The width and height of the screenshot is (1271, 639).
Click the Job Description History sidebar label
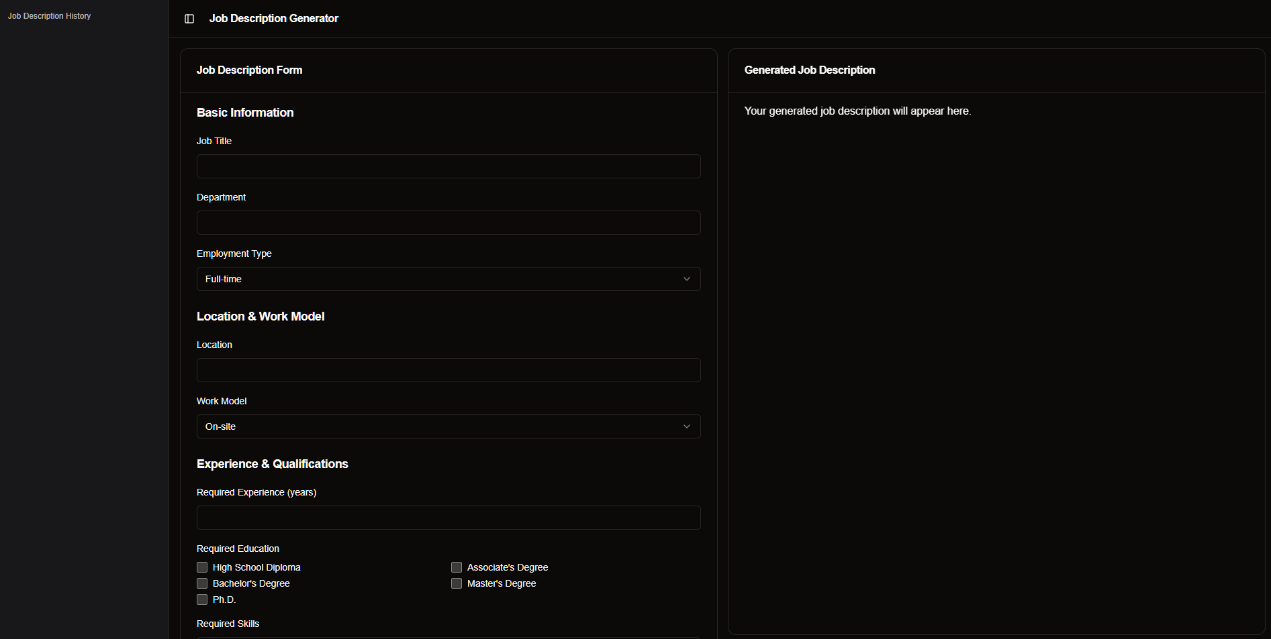pyautogui.click(x=49, y=16)
